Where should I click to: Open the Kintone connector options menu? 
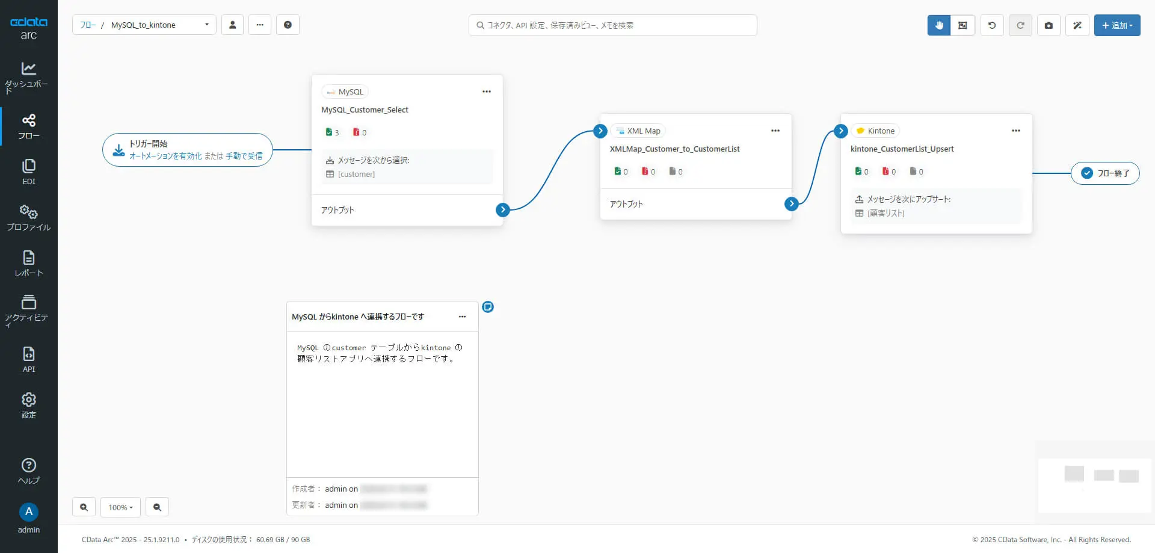[1016, 131]
